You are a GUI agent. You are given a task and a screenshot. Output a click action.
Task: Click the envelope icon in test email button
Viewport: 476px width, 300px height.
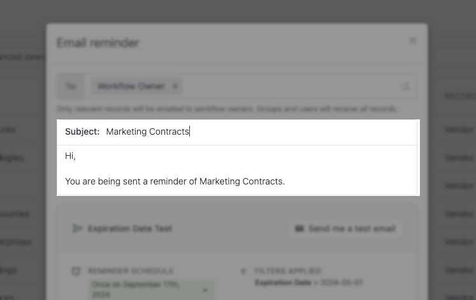click(299, 229)
